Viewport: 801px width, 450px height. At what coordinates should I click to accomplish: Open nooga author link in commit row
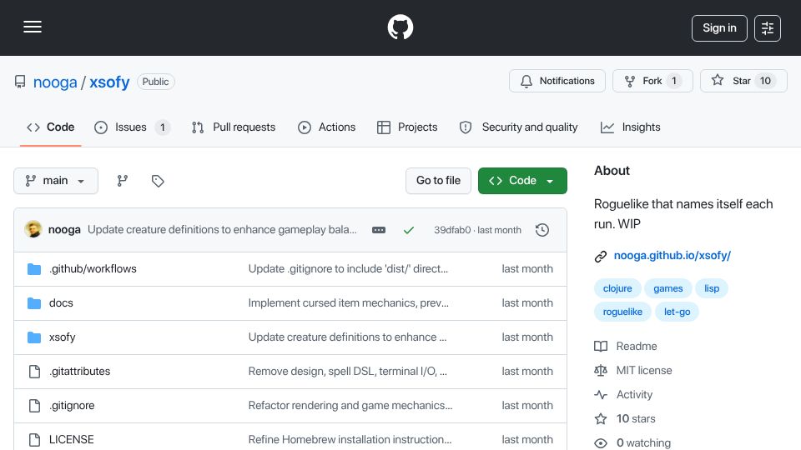[64, 230]
